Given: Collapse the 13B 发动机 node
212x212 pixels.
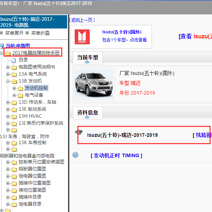Looking at the screenshot, I should coord(8,81).
